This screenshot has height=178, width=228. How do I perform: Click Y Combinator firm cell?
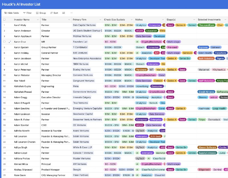(80, 47)
